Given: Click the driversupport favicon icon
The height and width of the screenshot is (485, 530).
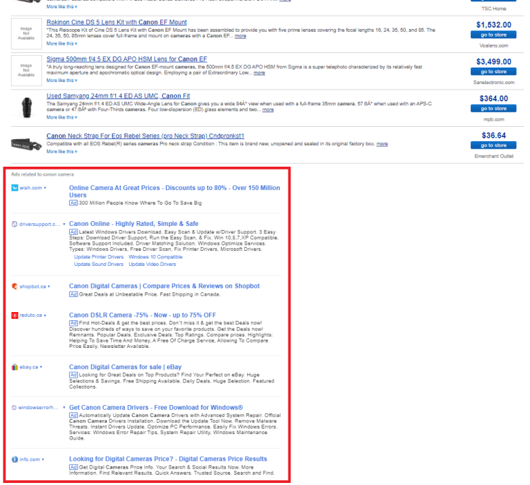Looking at the screenshot, I should (x=14, y=224).
